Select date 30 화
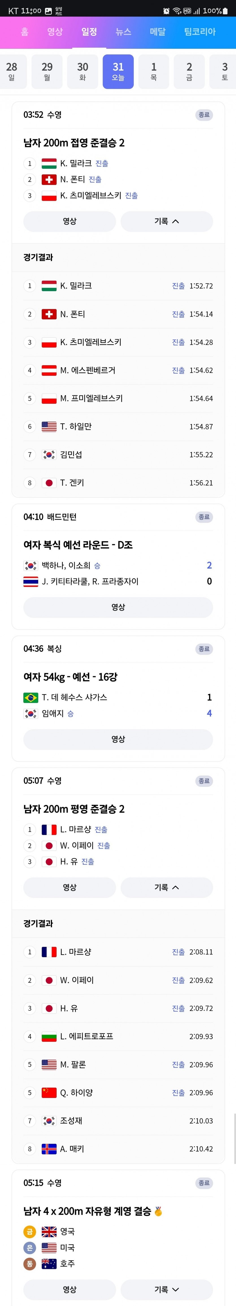236x1306 pixels. pyautogui.click(x=83, y=72)
